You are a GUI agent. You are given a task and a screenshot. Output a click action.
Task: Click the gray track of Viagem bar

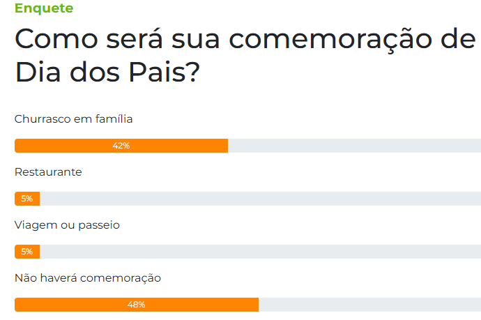click(261, 252)
